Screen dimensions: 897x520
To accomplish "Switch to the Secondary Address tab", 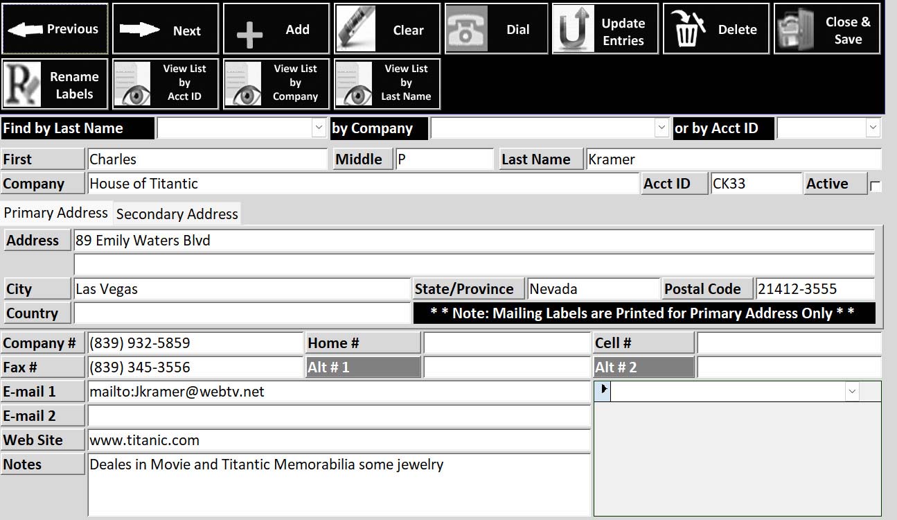I will 177,214.
